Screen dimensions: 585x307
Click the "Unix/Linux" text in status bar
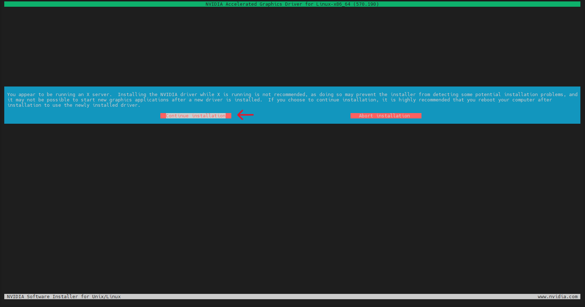[x=106, y=297]
